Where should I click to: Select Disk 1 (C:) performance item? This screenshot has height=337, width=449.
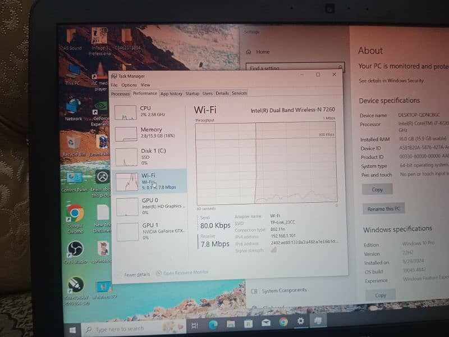(x=149, y=157)
